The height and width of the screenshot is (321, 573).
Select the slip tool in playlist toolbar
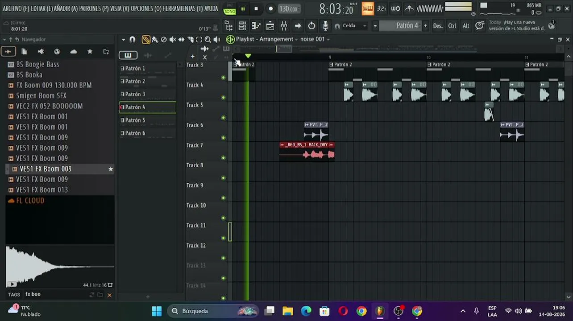click(182, 40)
